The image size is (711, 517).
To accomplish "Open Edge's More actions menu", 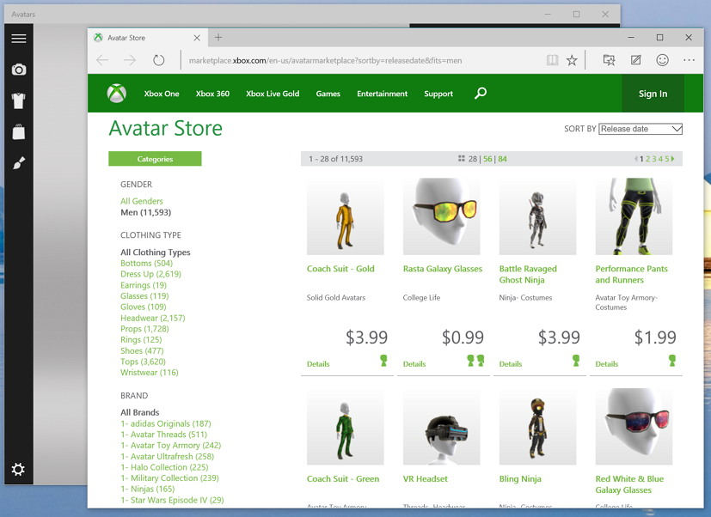I will (688, 60).
